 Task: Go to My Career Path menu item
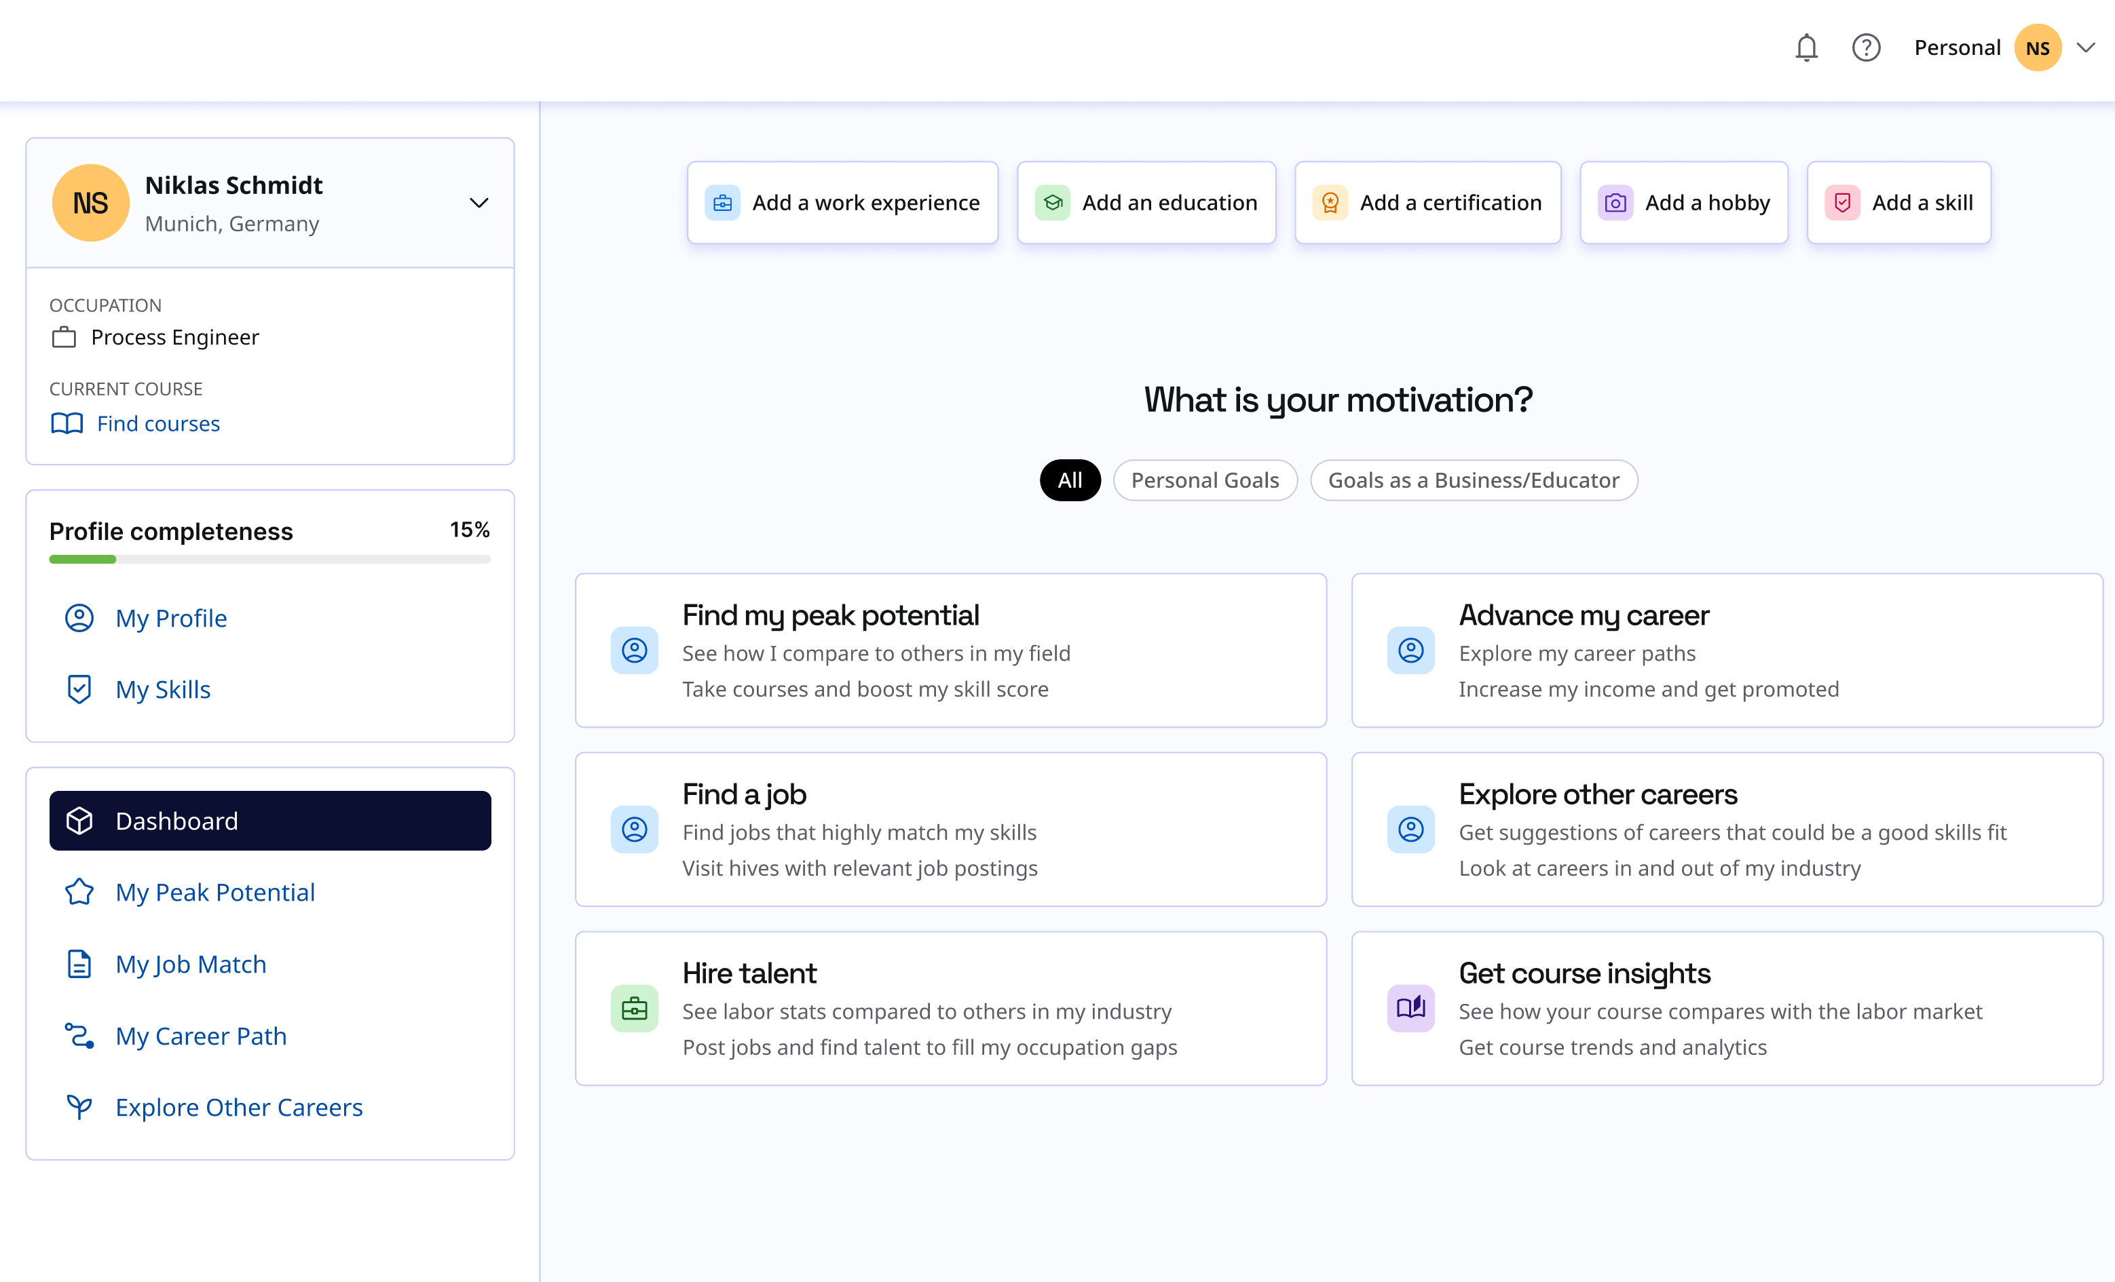[201, 1036]
